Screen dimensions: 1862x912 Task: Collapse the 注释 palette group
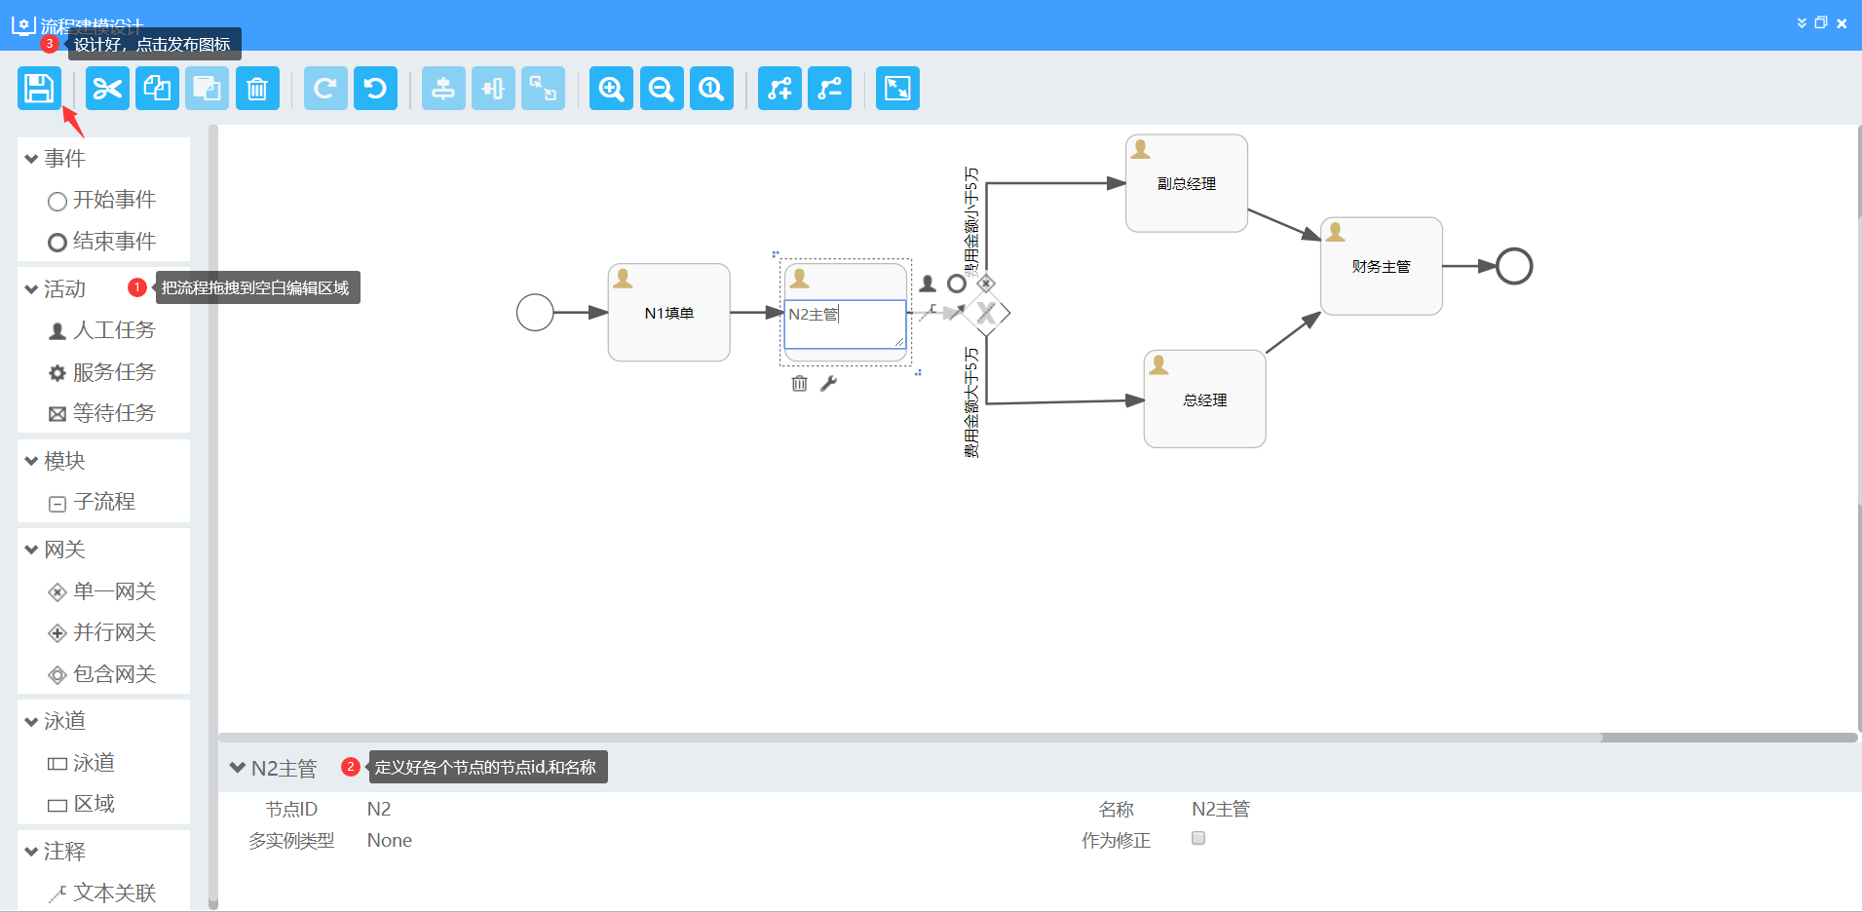click(32, 852)
